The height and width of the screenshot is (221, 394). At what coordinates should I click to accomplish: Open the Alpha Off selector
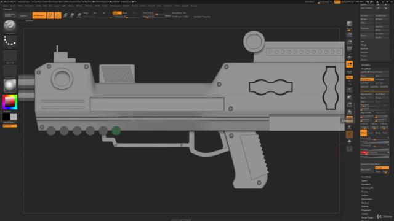(x=10, y=56)
